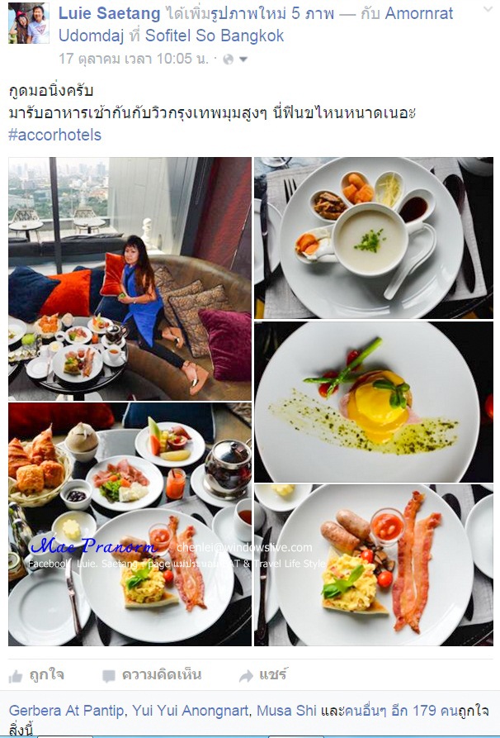This screenshot has width=500, height=738.
Task: Click the thumbs-up Like icon
Action: point(16,676)
